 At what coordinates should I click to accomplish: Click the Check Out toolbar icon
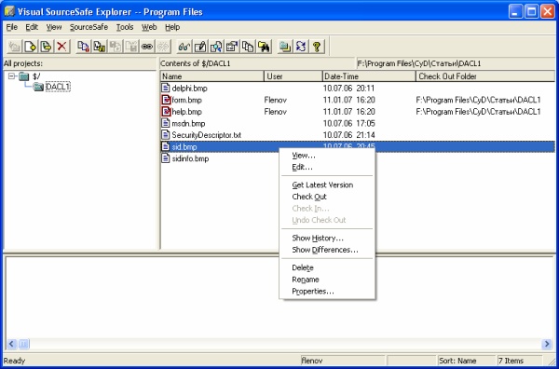pos(99,47)
